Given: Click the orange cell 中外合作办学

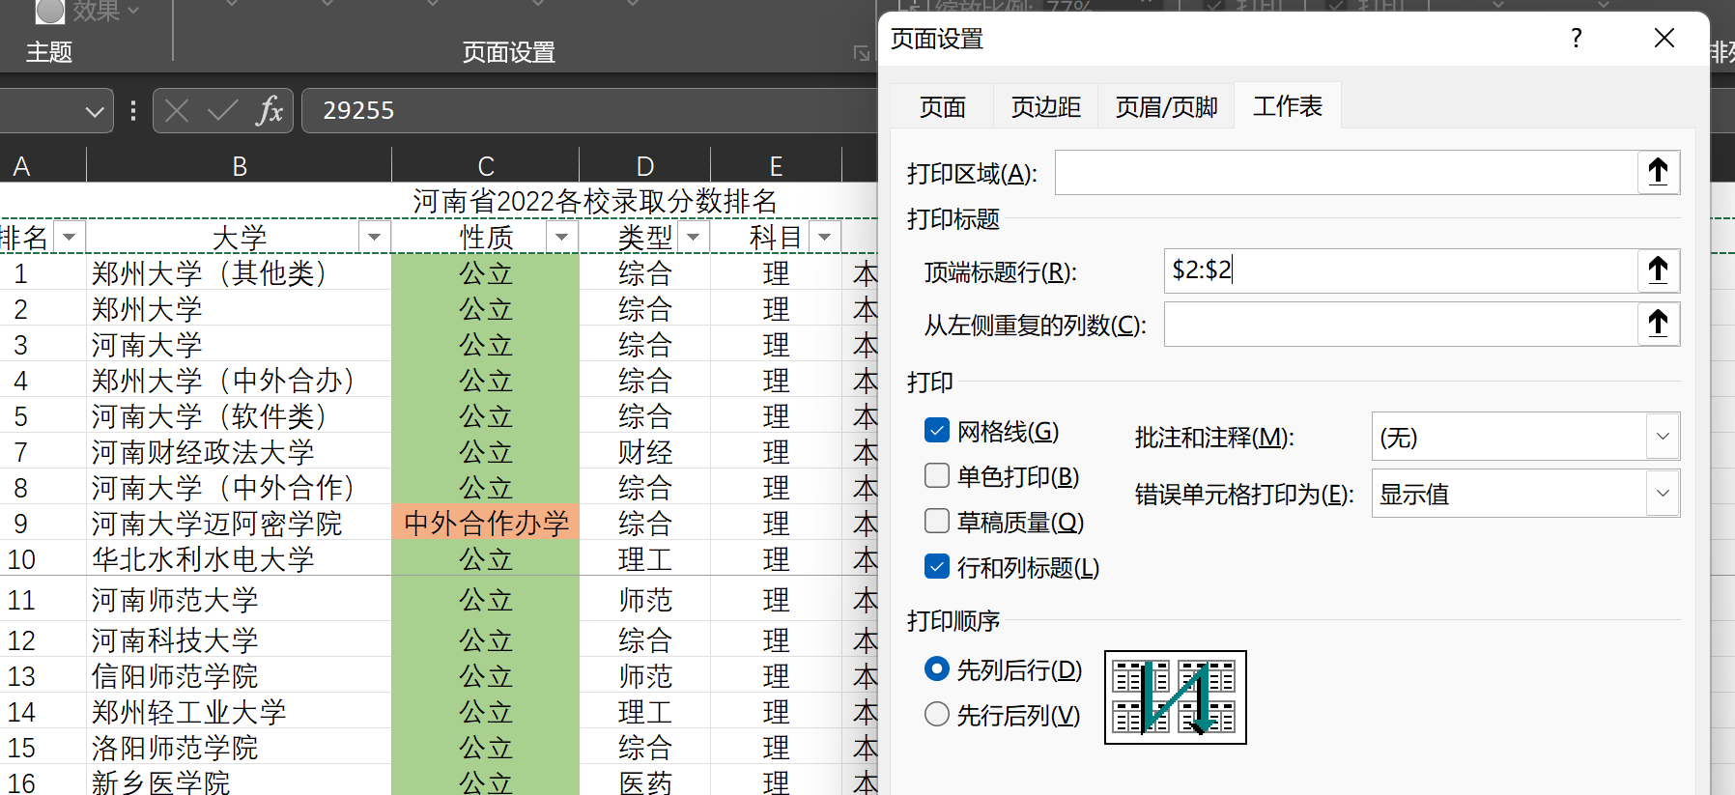Looking at the screenshot, I should tap(486, 523).
